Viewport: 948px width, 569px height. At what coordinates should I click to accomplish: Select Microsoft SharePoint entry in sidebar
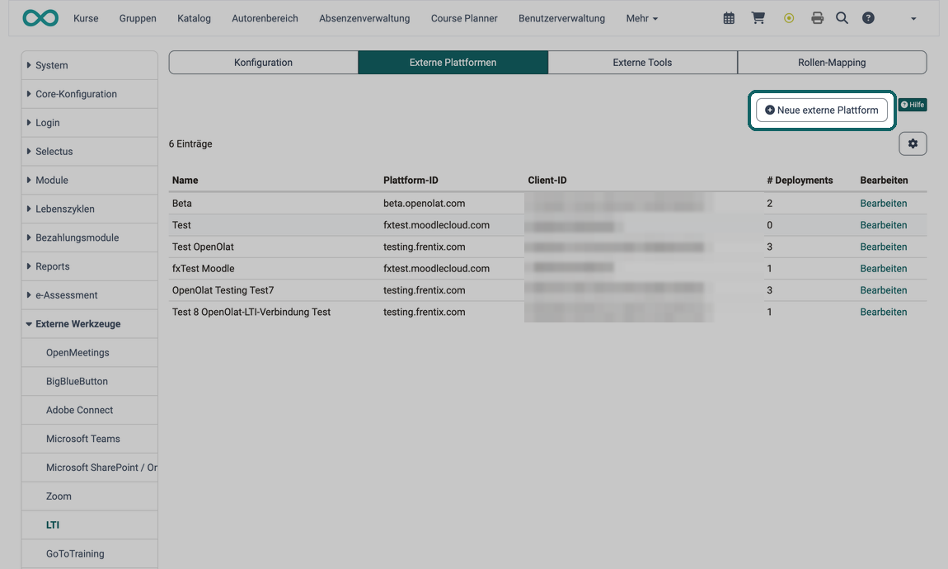pyautogui.click(x=90, y=468)
